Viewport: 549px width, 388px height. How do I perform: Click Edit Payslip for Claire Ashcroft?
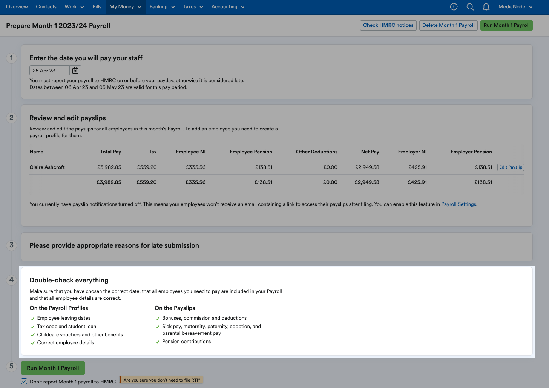pos(511,167)
